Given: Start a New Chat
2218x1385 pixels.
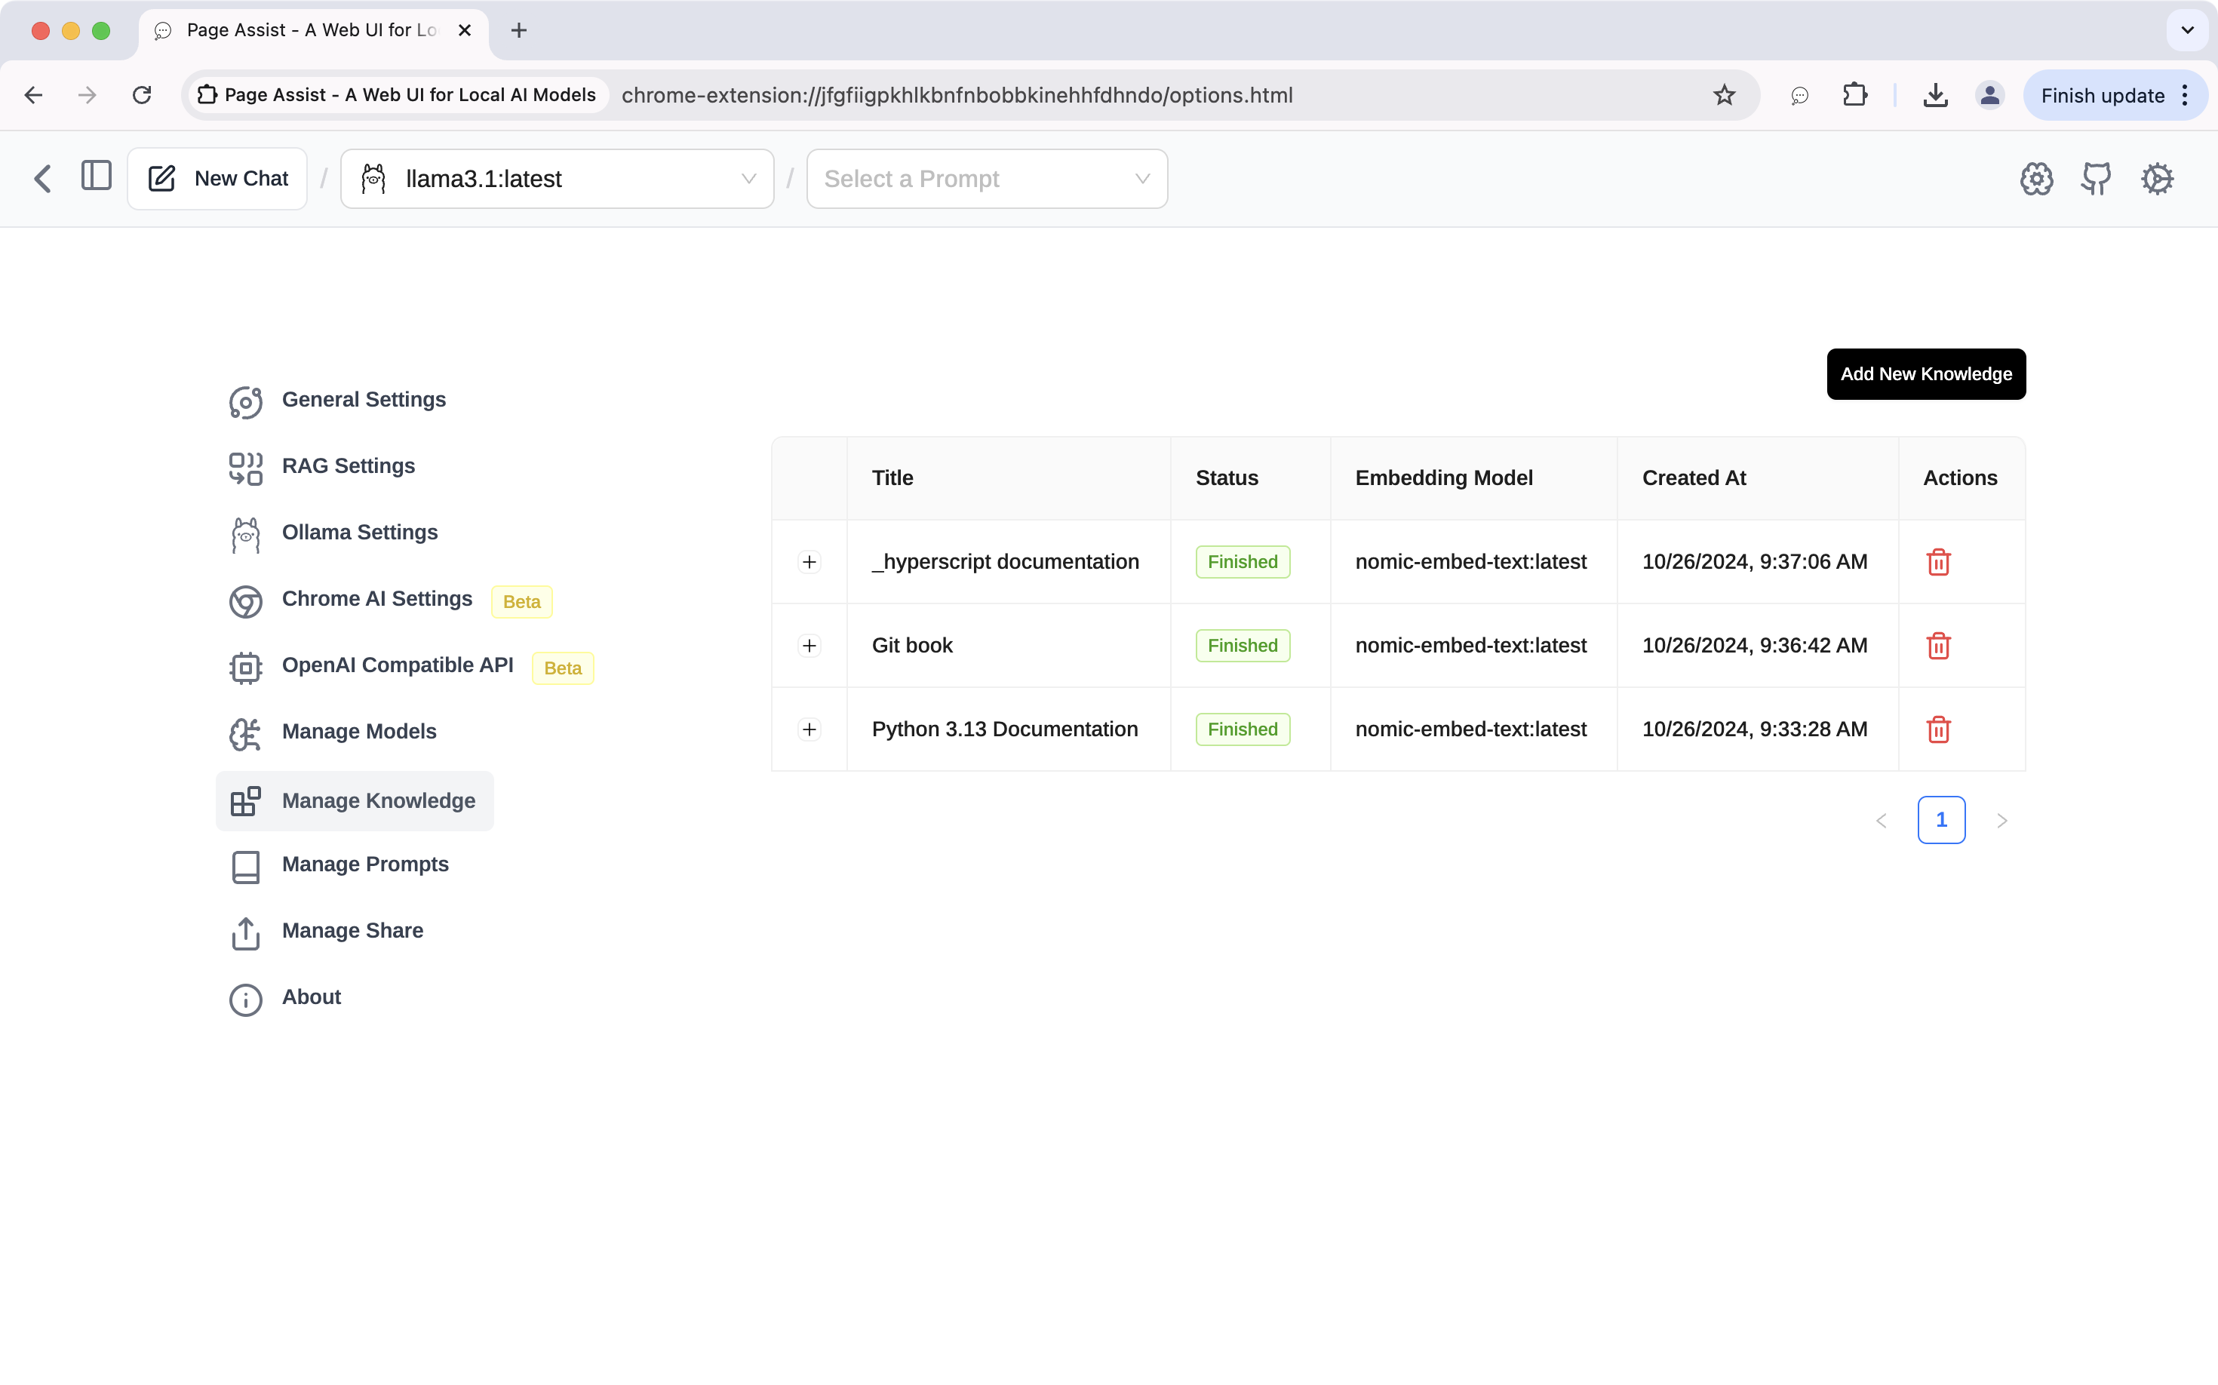Looking at the screenshot, I should pyautogui.click(x=218, y=179).
